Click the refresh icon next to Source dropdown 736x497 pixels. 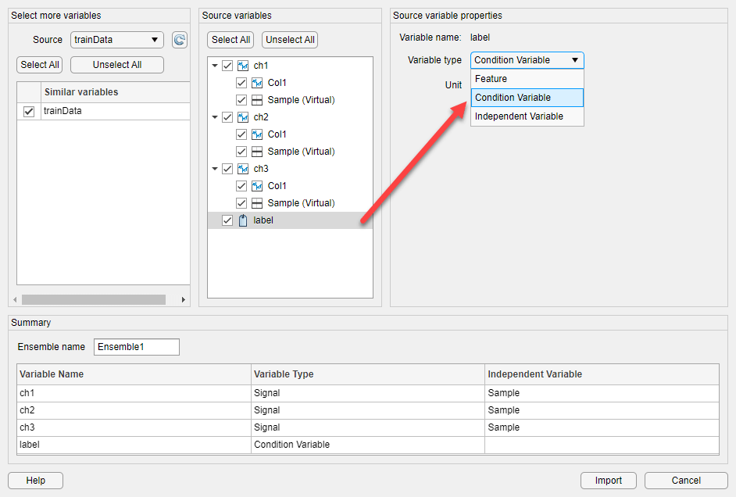[179, 40]
